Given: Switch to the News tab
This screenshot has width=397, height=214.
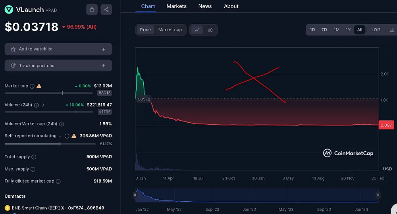Looking at the screenshot, I should (x=205, y=6).
